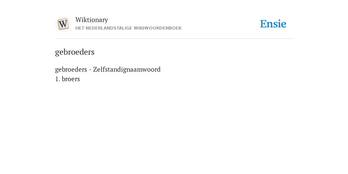Viewport: 348px width, 174px height.
Task: Click the word 'NEDERLANDSTALIGE' in subtitle
Action: [109, 28]
